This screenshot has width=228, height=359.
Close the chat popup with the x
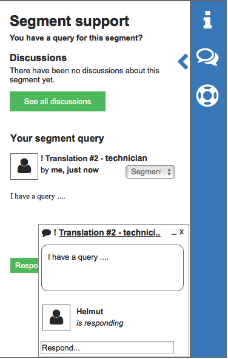pos(182,232)
